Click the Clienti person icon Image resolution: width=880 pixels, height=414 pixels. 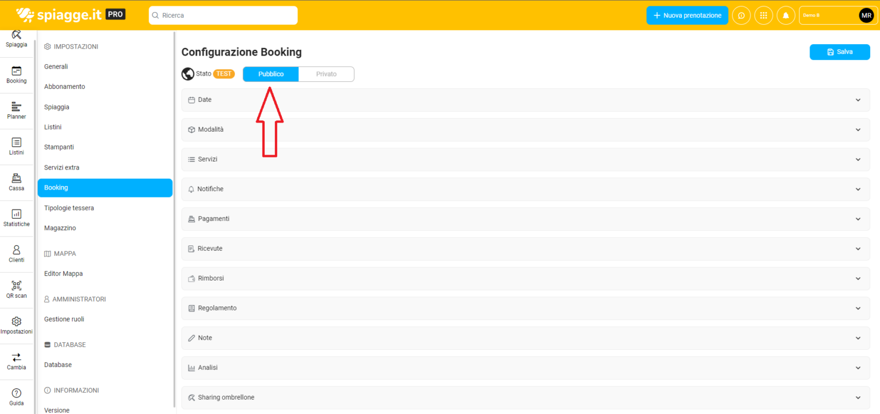(x=17, y=250)
